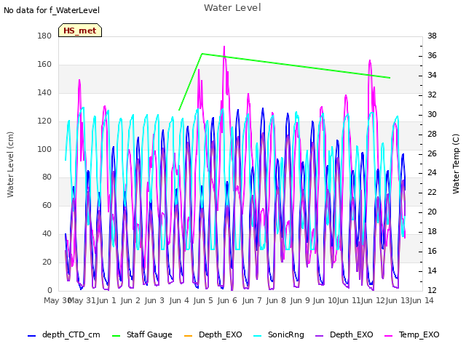Click the Jun 6 date label
This screenshot has height=349, width=466.
tap(227, 300)
